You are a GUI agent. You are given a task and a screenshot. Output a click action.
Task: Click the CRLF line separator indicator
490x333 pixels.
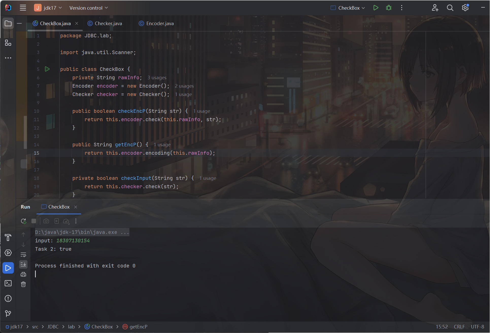point(459,327)
